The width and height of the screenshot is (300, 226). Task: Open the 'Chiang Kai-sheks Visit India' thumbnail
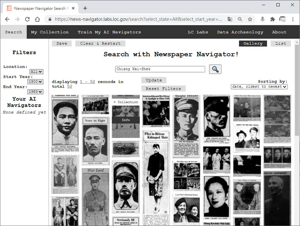tap(217, 224)
